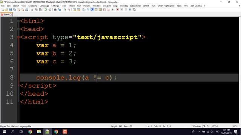Open Task View from the taskbar

coord(21,132)
